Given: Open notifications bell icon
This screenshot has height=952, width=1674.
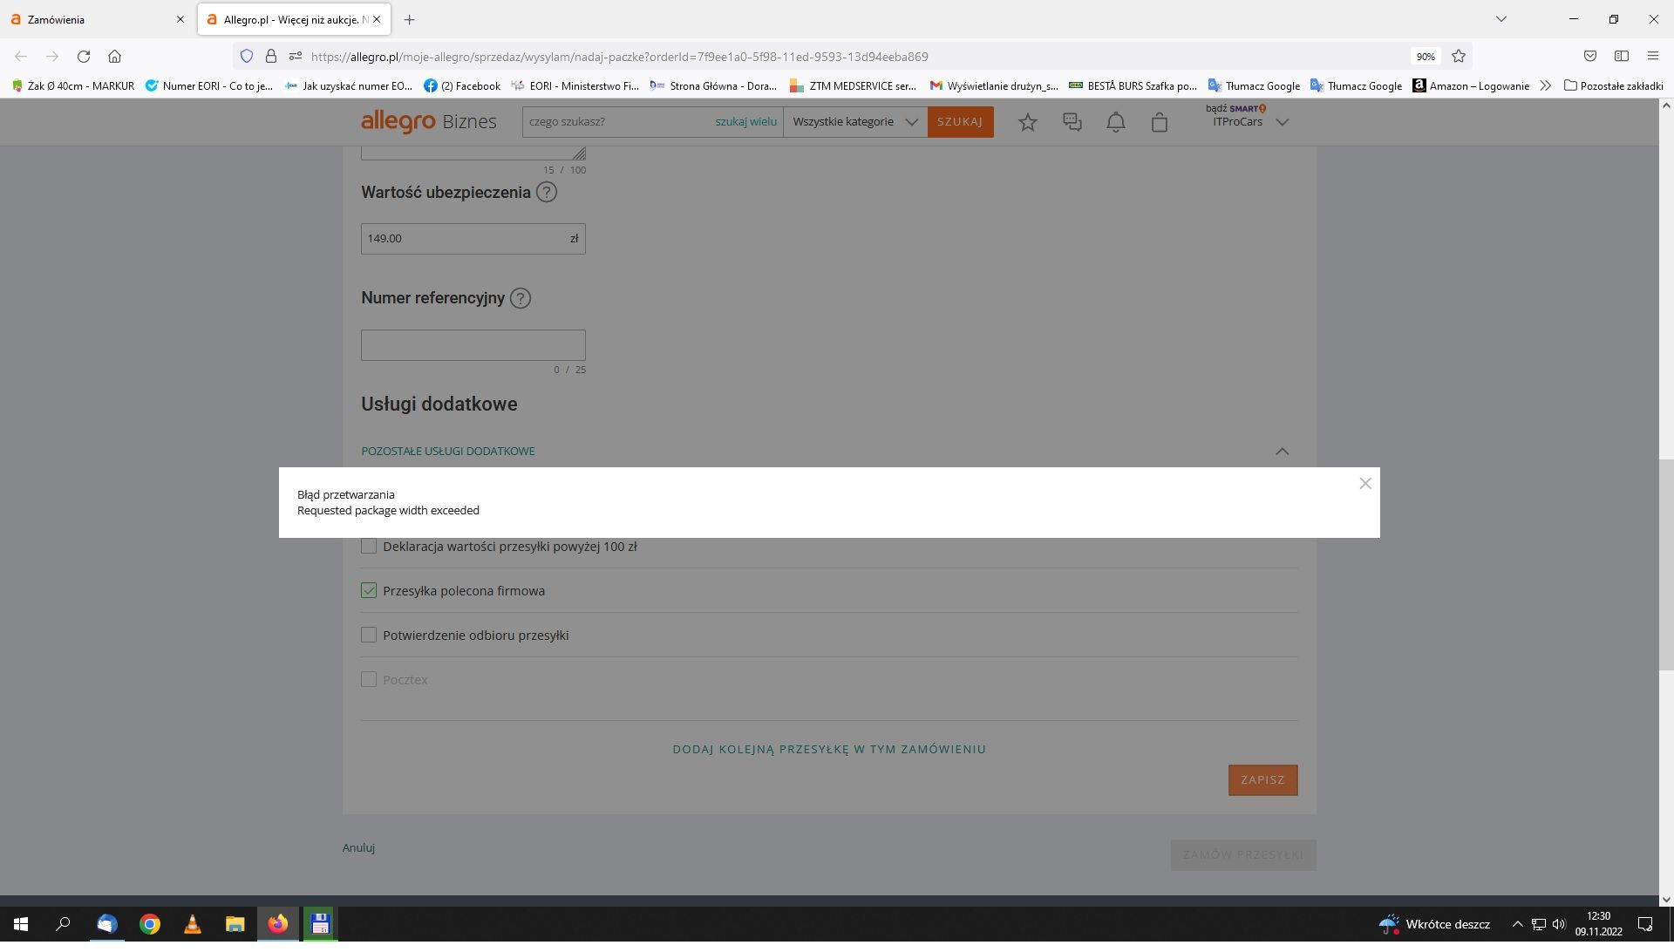Looking at the screenshot, I should coord(1115,123).
